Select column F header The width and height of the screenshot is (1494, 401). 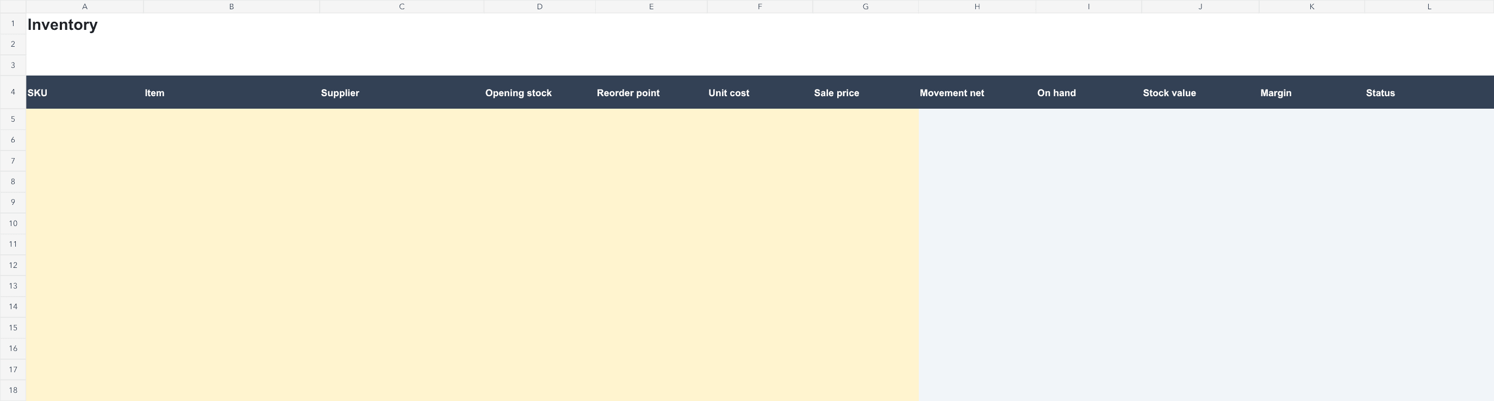(x=760, y=7)
